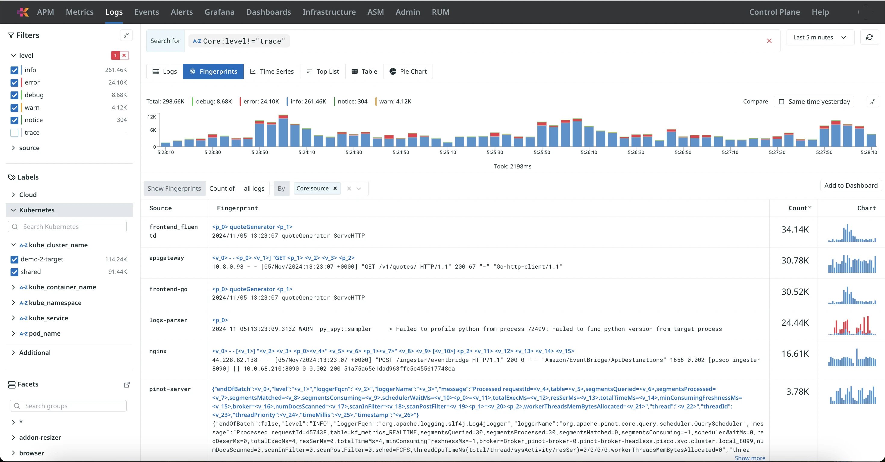
Task: Check the trace level checkbox
Action: click(14, 133)
